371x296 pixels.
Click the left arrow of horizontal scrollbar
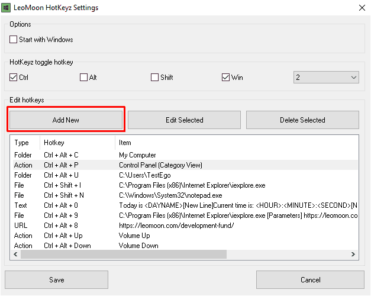point(15,254)
